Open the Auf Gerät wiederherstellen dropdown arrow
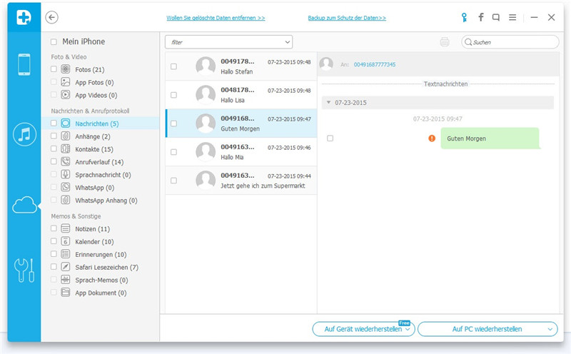The width and height of the screenshot is (571, 354). (x=408, y=329)
